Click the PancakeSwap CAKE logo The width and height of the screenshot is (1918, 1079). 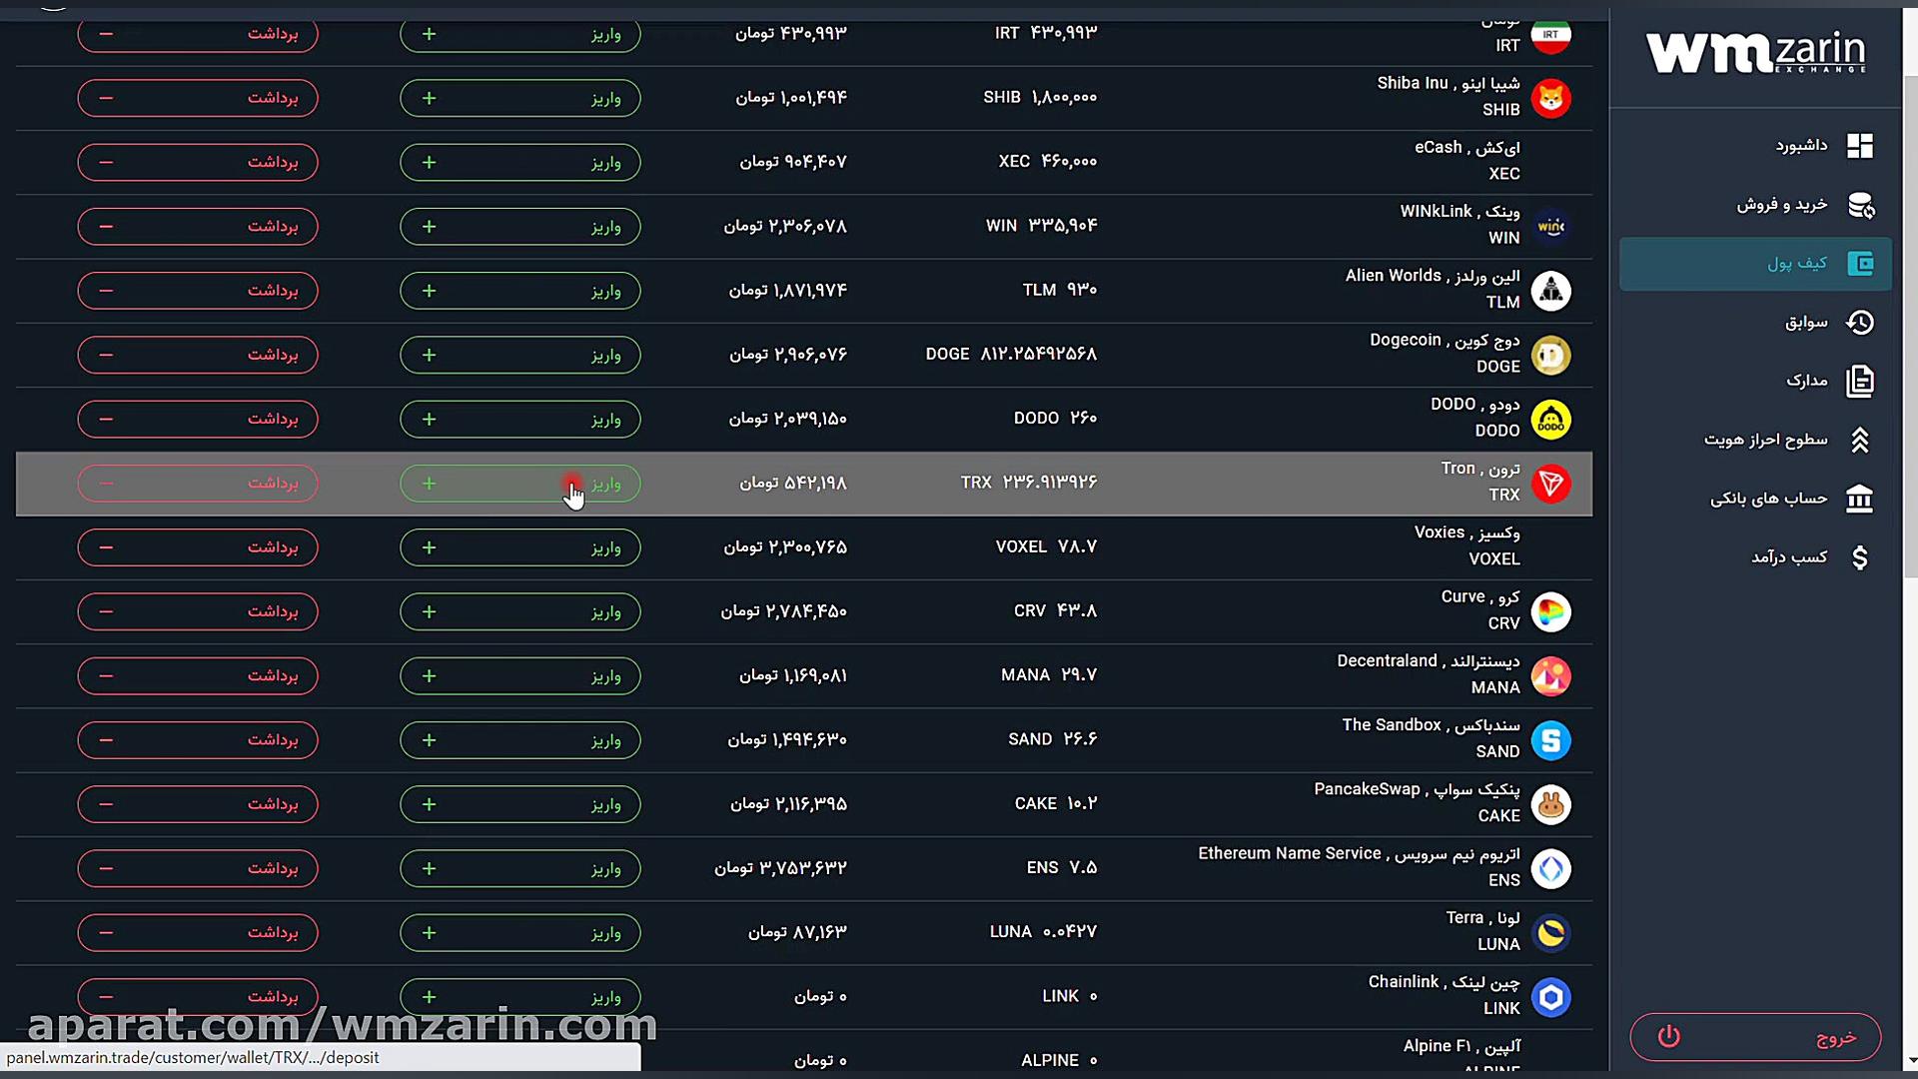click(x=1550, y=804)
